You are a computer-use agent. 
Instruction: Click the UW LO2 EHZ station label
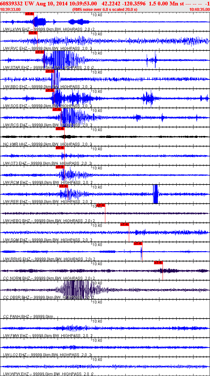15,355
